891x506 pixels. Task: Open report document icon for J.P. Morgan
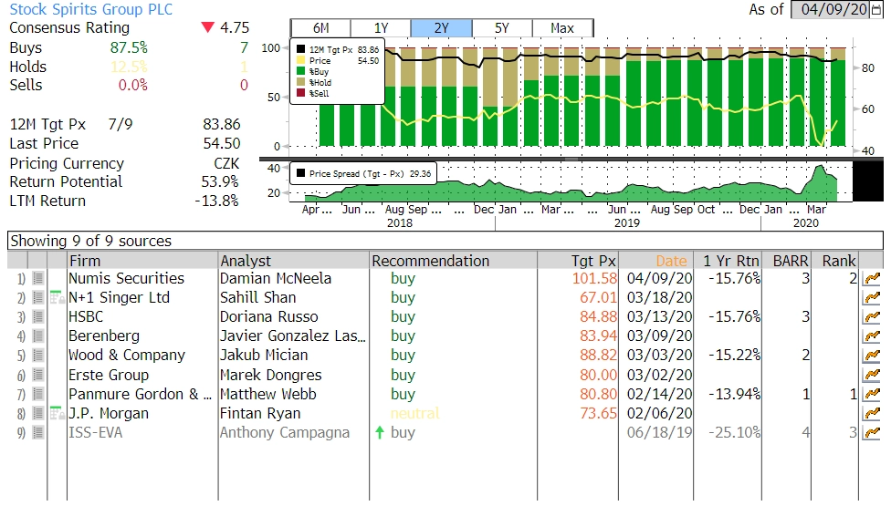tap(38, 414)
